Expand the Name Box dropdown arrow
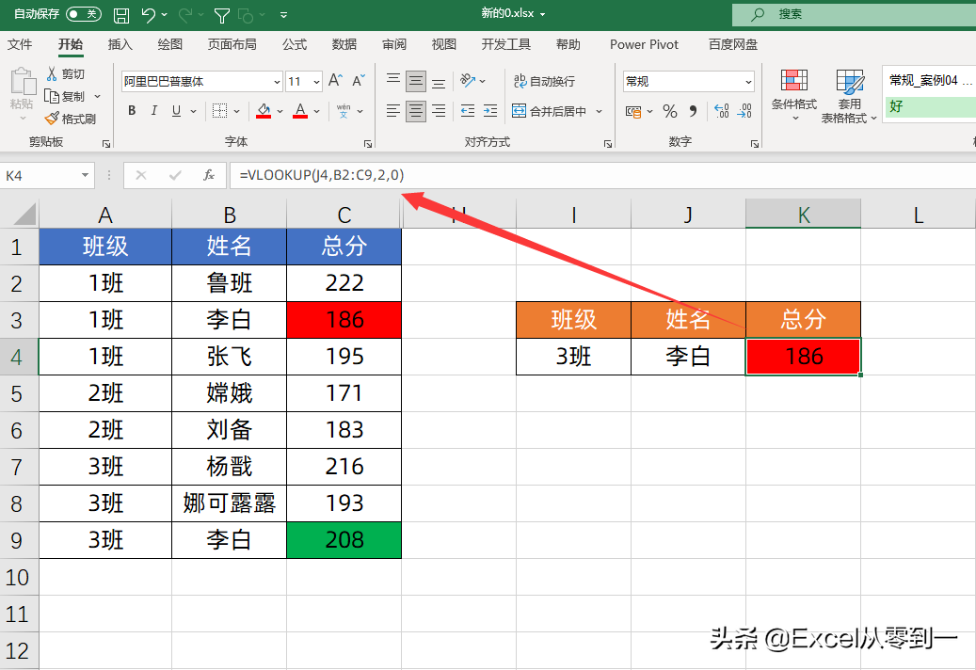976x670 pixels. [x=85, y=175]
